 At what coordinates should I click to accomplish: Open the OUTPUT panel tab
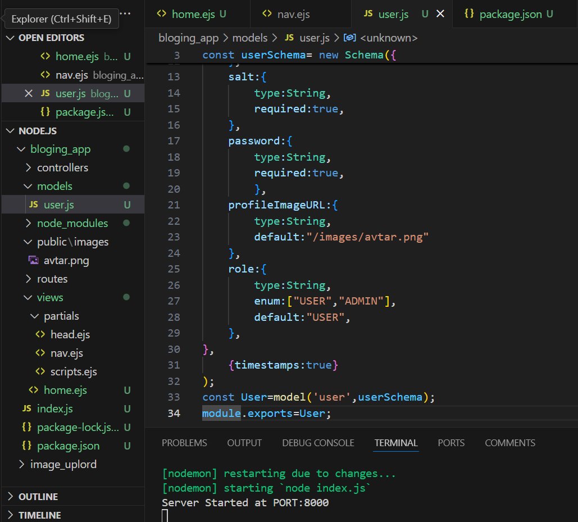[244, 443]
